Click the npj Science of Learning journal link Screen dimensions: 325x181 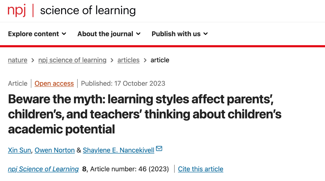(x=43, y=169)
